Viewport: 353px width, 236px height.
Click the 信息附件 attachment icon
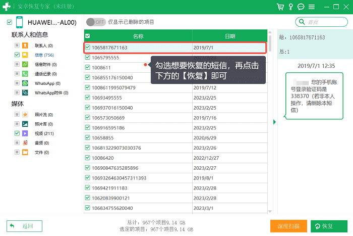coord(25,64)
